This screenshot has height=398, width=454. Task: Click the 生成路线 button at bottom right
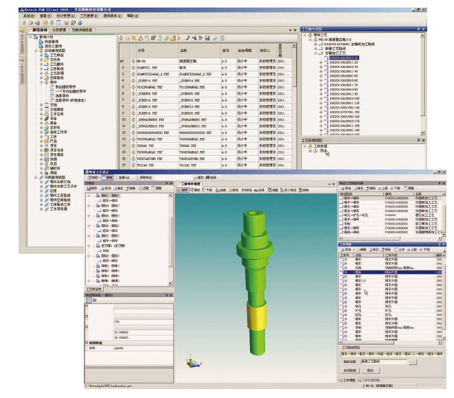tap(349, 370)
